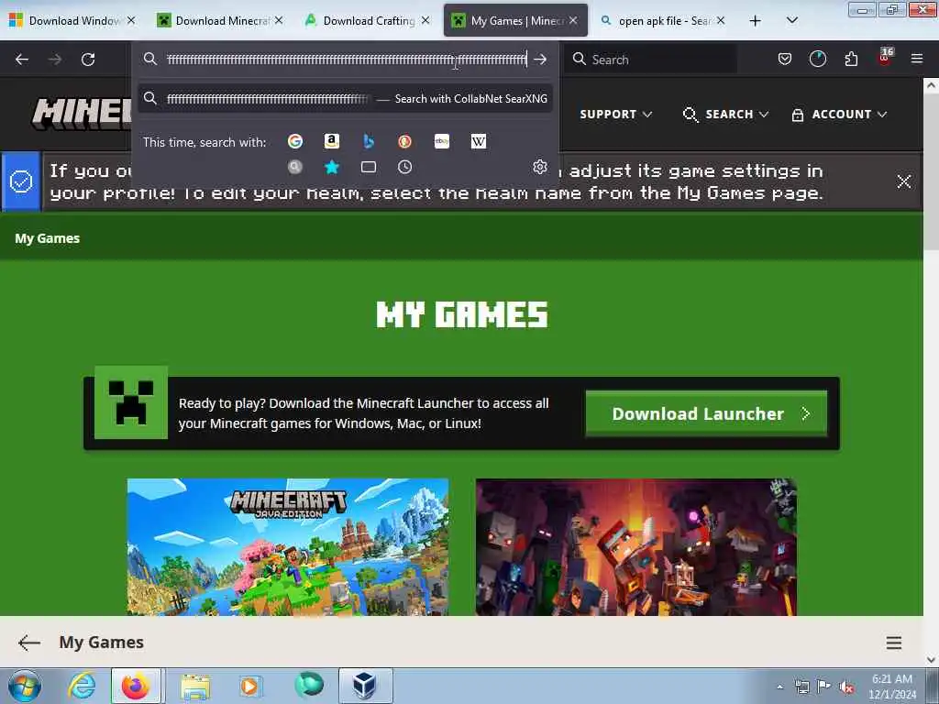The height and width of the screenshot is (704, 939).
Task: Click the page vertical scrollbar thumb
Action: point(931,171)
